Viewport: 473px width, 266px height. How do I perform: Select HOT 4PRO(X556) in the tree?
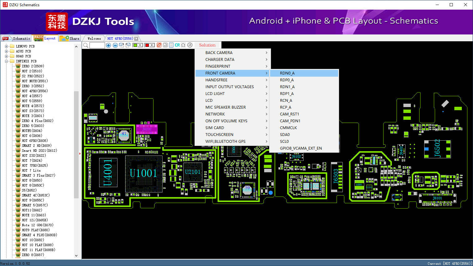pos(35,91)
